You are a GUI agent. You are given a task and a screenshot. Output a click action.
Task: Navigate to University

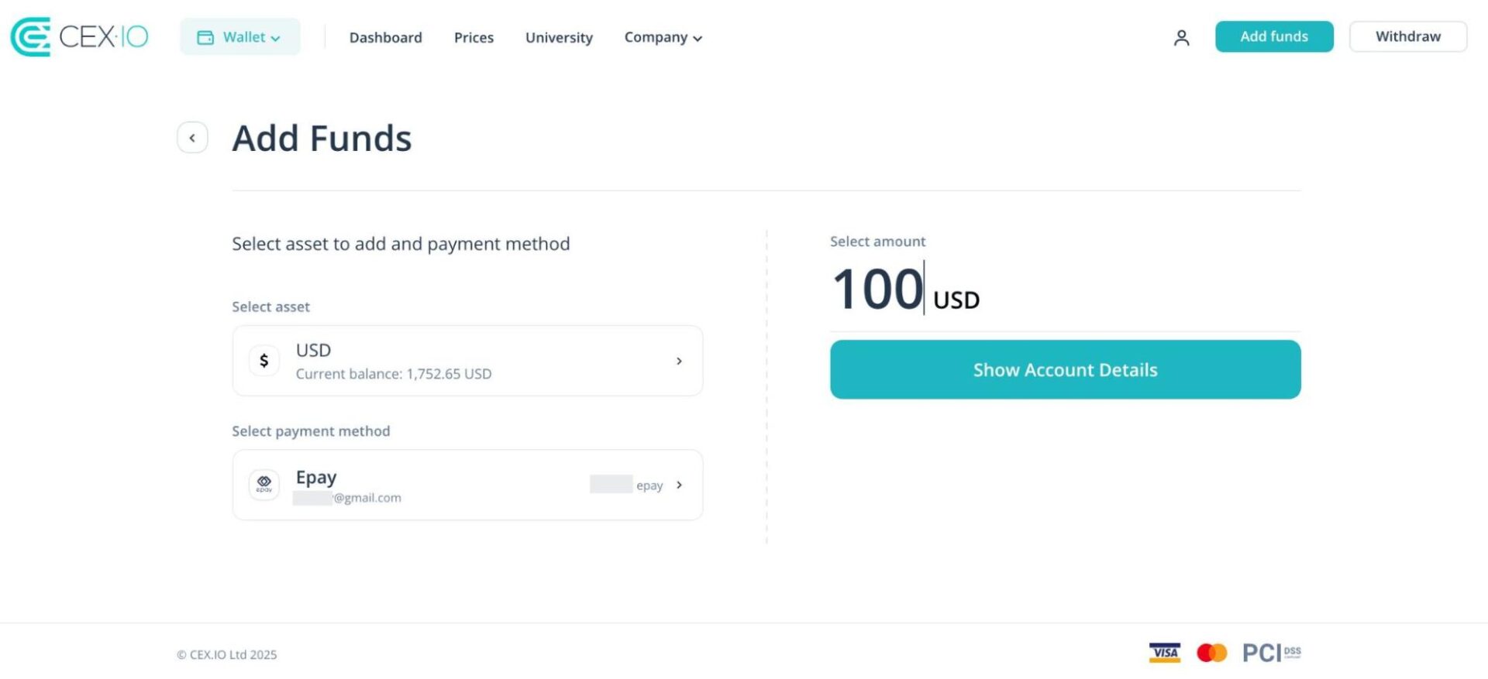559,37
